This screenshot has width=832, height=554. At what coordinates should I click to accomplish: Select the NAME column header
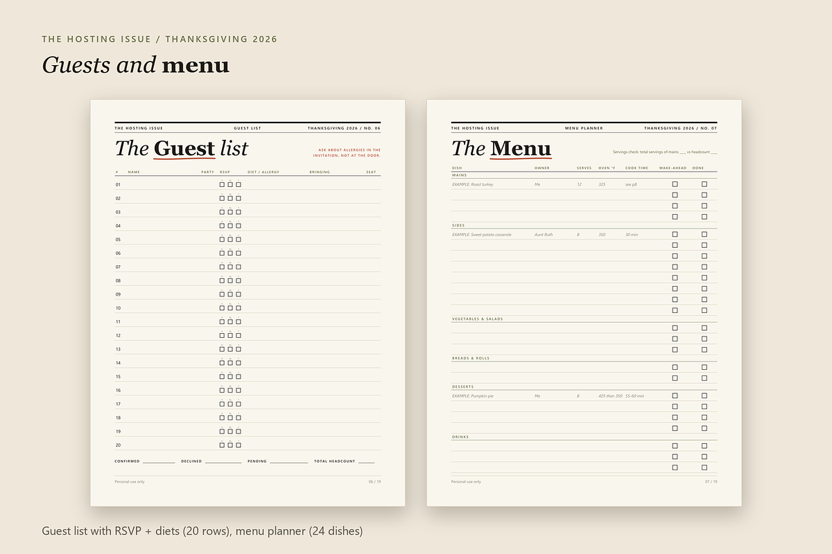point(134,172)
